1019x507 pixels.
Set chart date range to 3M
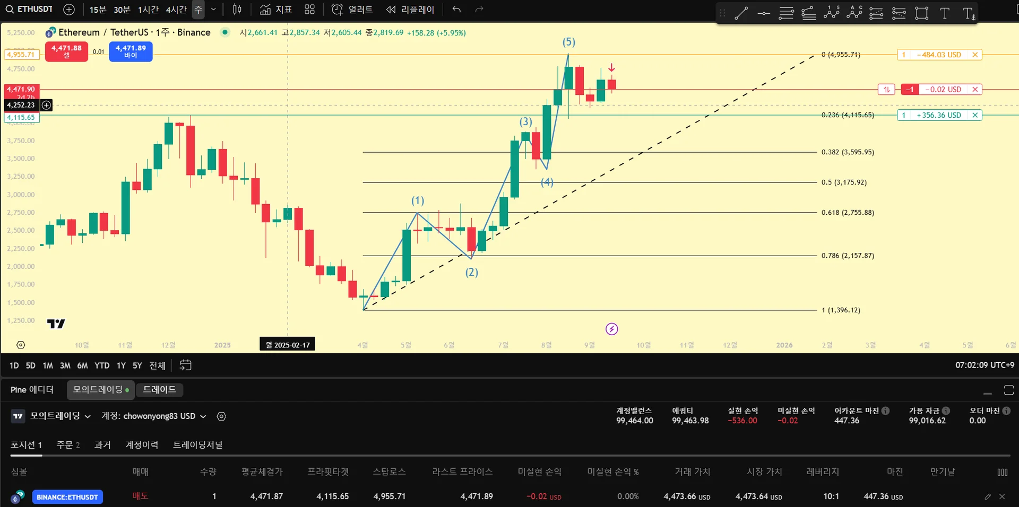pyautogui.click(x=65, y=365)
